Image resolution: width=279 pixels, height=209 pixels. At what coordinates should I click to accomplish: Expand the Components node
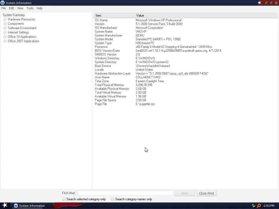(x=5, y=24)
